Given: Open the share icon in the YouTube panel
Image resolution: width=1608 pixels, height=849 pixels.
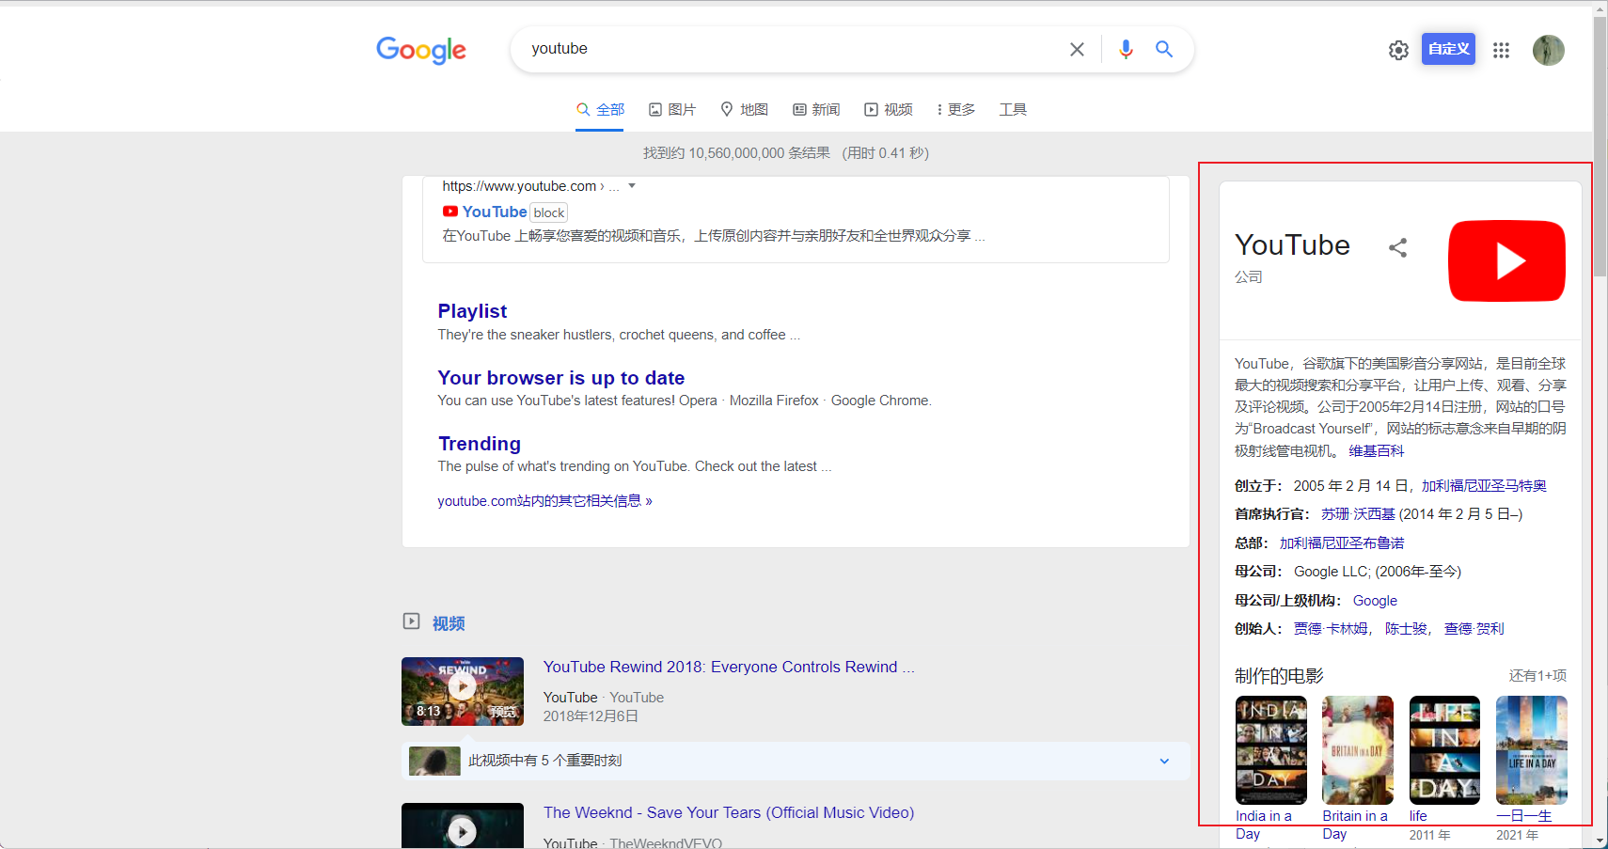Looking at the screenshot, I should click(1397, 246).
